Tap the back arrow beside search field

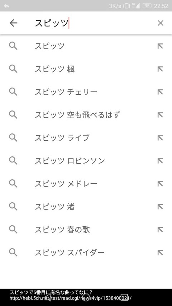(x=14, y=23)
